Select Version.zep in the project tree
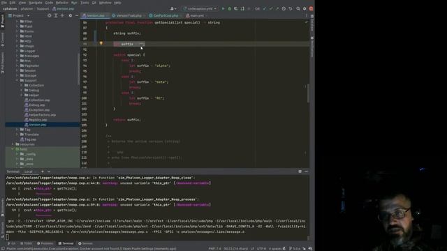This screenshot has width=447, height=251. coord(37,125)
